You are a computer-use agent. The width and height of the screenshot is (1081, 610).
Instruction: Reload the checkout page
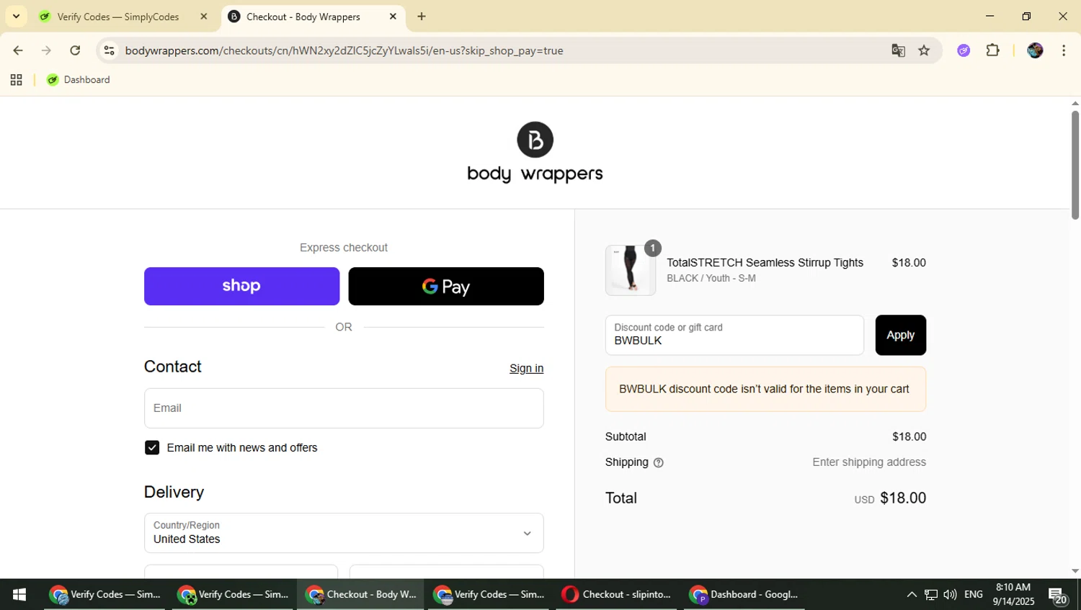[x=75, y=50]
